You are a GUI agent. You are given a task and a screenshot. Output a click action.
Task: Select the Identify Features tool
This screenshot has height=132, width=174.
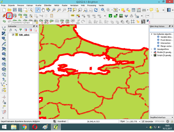point(103,10)
